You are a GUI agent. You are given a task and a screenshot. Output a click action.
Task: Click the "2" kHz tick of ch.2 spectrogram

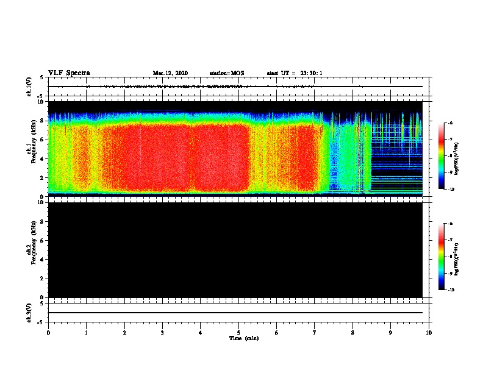click(x=42, y=279)
